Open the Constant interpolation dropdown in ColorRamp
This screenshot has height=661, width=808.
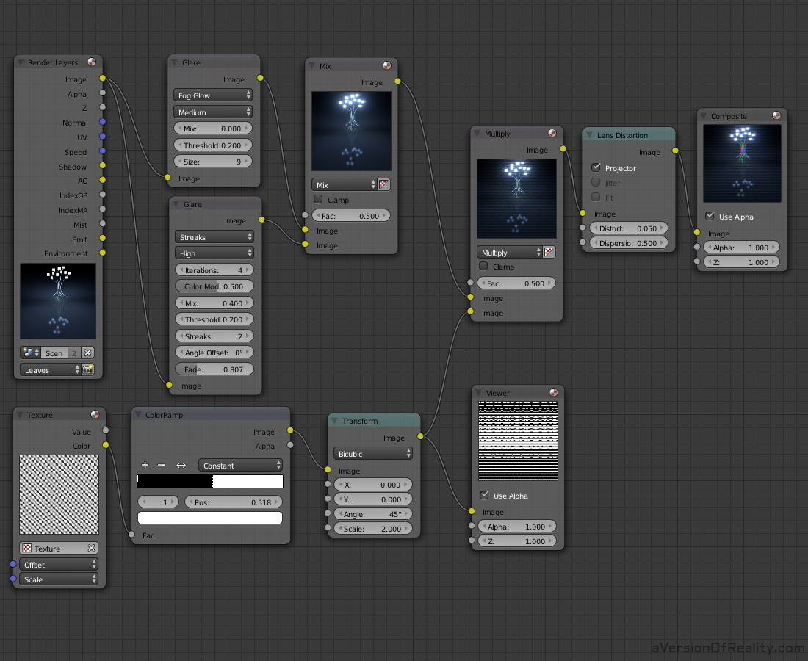pyautogui.click(x=240, y=465)
